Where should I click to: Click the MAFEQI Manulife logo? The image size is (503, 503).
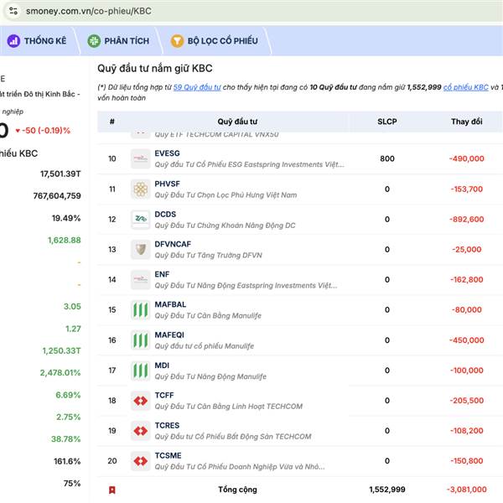[x=141, y=340]
